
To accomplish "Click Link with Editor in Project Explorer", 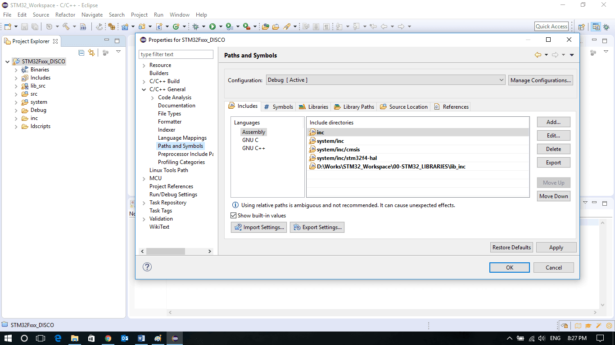I will (x=91, y=53).
